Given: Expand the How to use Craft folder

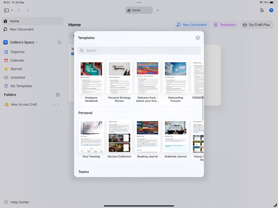Looking at the screenshot, I should (x=58, y=105).
